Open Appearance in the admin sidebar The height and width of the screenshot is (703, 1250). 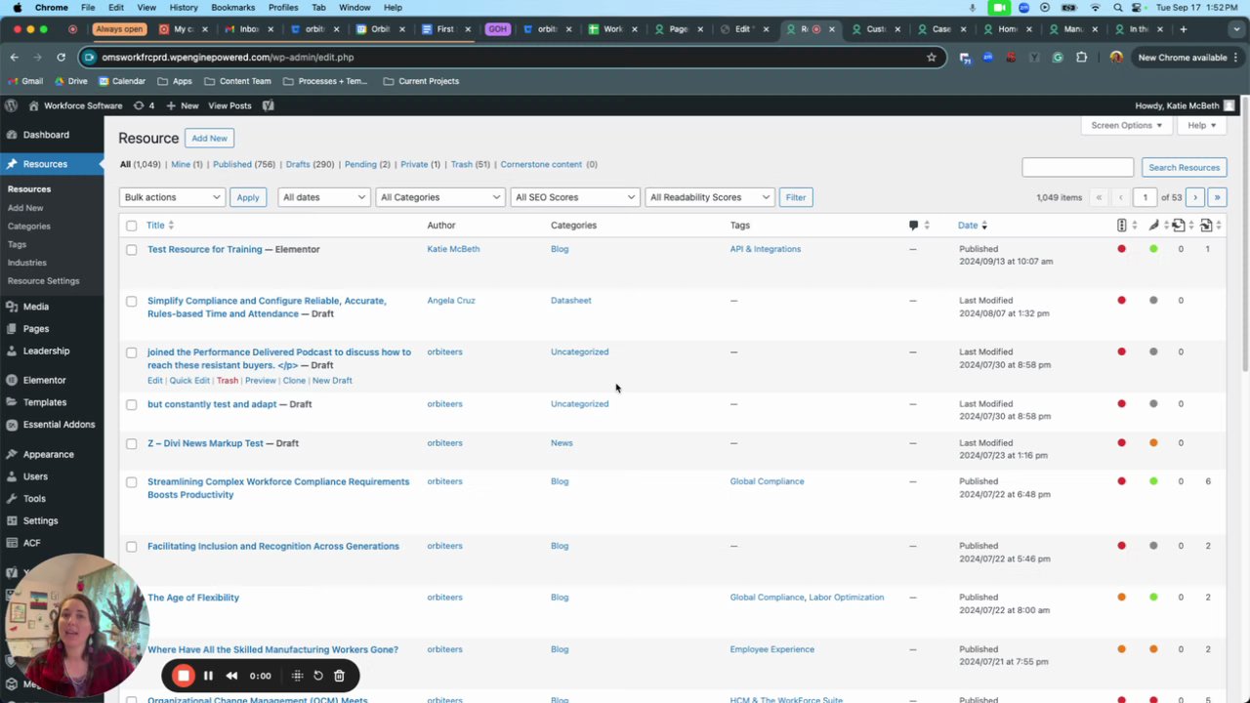click(48, 454)
